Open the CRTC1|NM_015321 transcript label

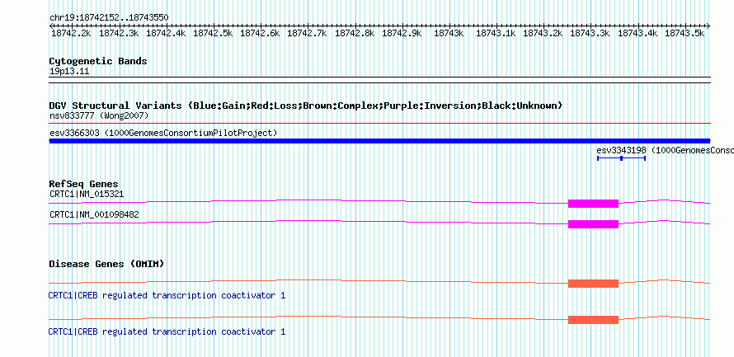[x=87, y=194]
